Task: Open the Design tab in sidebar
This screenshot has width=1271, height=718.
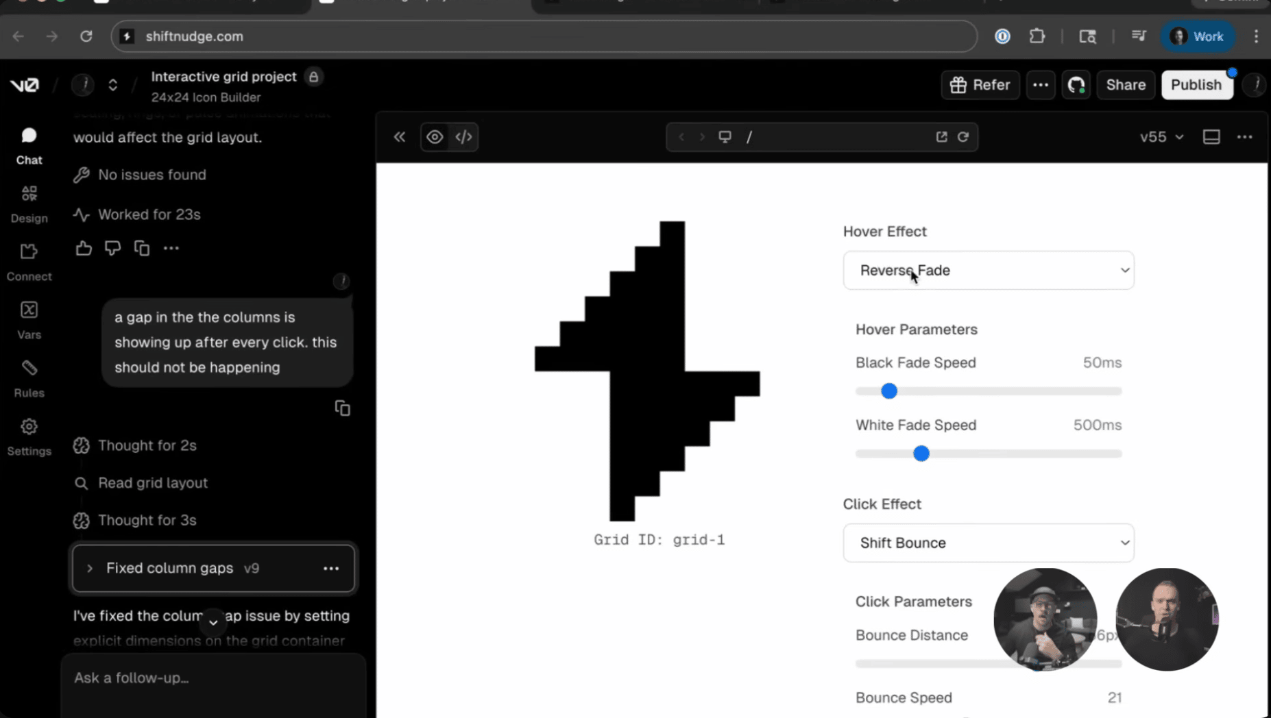Action: click(x=29, y=203)
